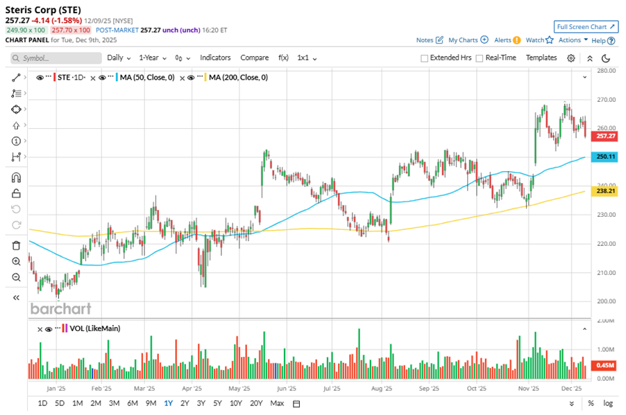The width and height of the screenshot is (626, 415).
Task: Open the f(x) expressions menu
Action: pos(283,58)
